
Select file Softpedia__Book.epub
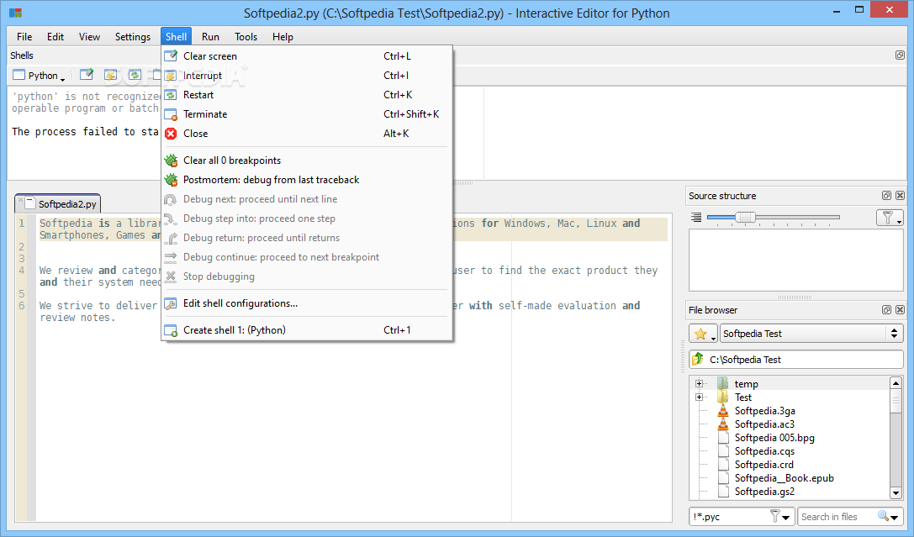pyautogui.click(x=784, y=477)
